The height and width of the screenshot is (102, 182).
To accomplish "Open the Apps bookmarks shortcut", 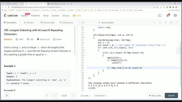I will coord(5,10).
